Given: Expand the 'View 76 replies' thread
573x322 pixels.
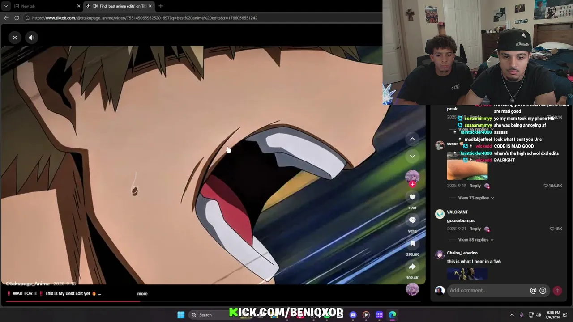Looking at the screenshot, I should 476,130.
